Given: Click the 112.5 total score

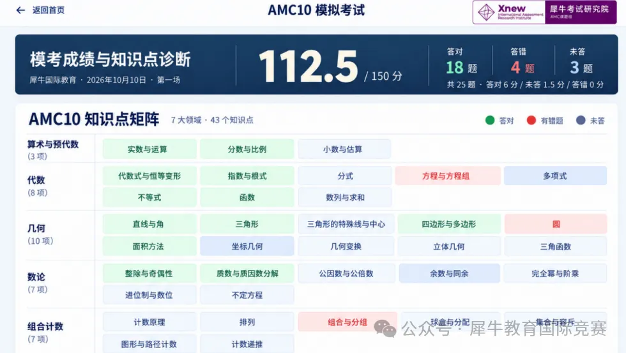Looking at the screenshot, I should click(x=308, y=66).
